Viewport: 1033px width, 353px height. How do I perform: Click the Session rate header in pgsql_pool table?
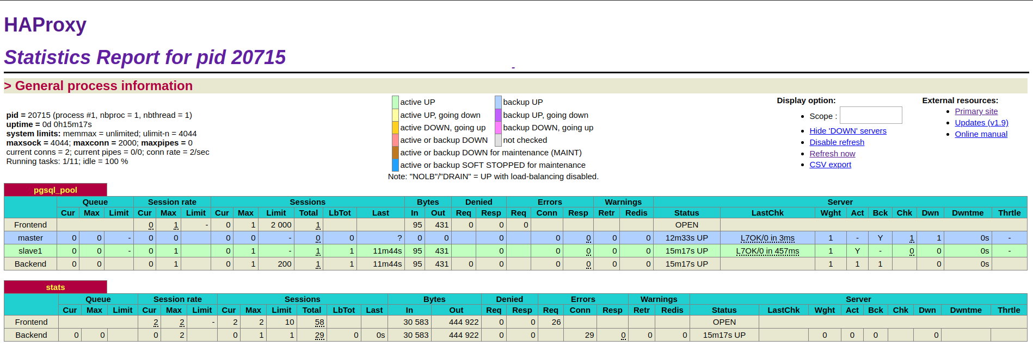(172, 202)
